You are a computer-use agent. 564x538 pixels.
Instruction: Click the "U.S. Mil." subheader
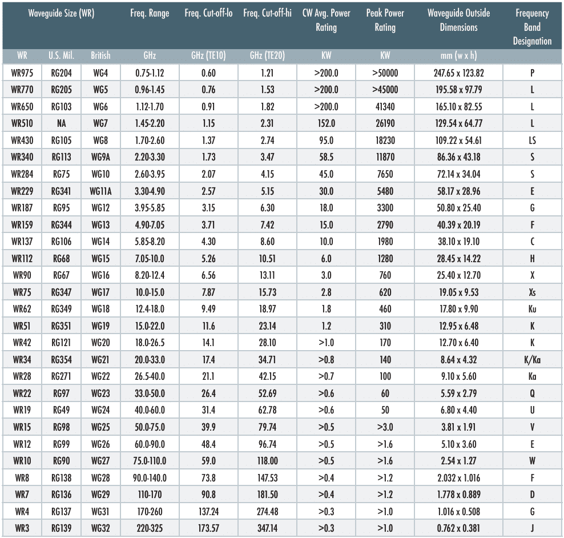[x=61, y=56]
